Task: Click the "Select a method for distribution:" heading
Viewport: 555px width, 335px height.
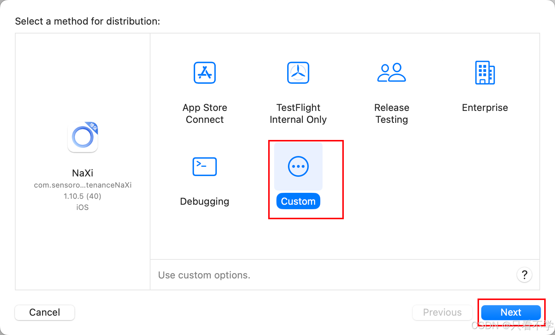Action: point(88,21)
